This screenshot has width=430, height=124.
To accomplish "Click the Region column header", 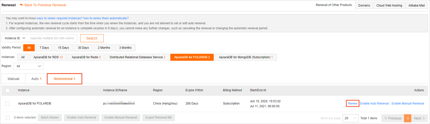I will (x=158, y=90).
